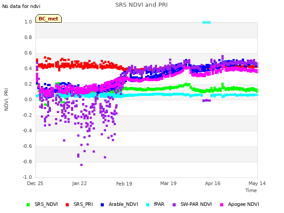
Task: Click the Mar 19 x-axis label
Action: pyautogui.click(x=168, y=183)
